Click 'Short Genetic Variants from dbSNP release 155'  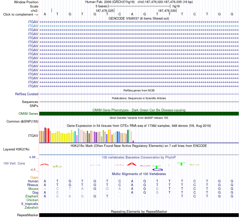139,118
